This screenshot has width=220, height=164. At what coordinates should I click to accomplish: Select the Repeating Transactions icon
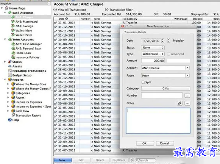tap(10, 70)
